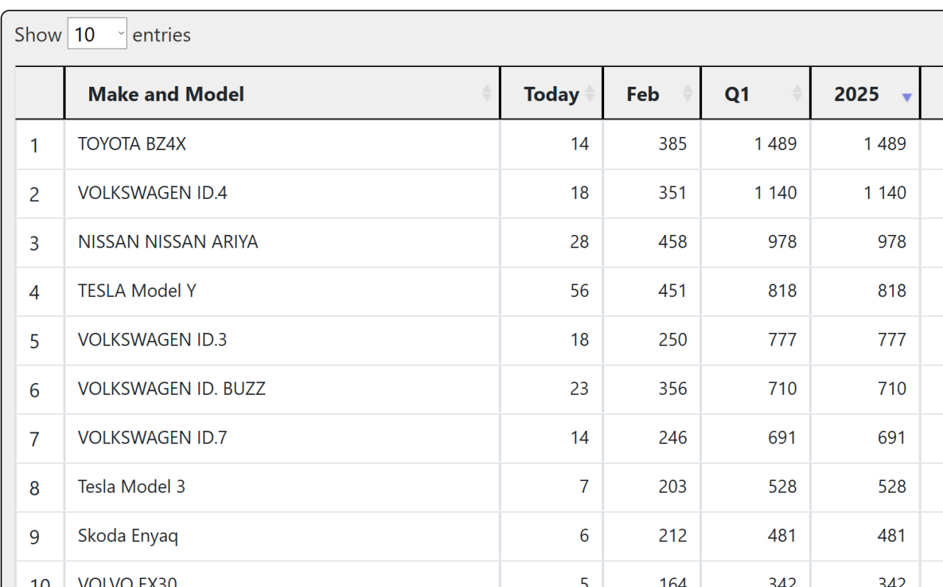The image size is (943, 587).
Task: Click the Tesla Model 3 row
Action: [x=132, y=487]
